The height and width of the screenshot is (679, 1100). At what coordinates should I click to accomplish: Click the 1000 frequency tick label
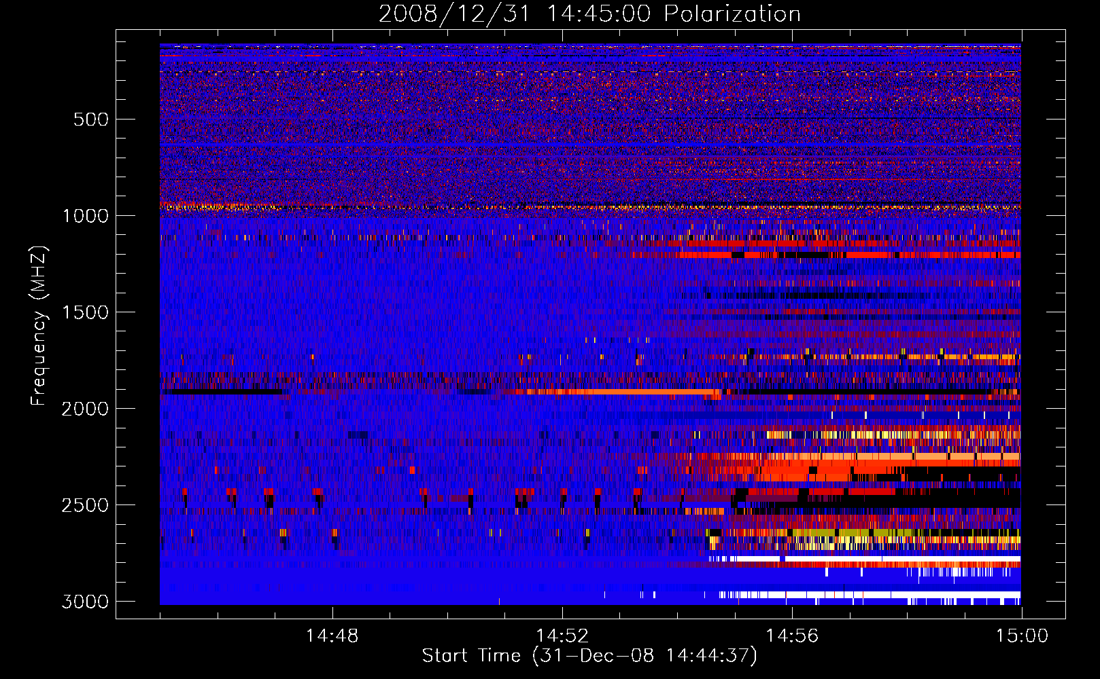[x=85, y=216]
